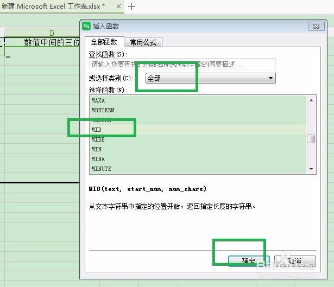Screen dimensions: 334x287
Task: Open the 或选择类别 category dropdown
Action: pyautogui.click(x=211, y=78)
